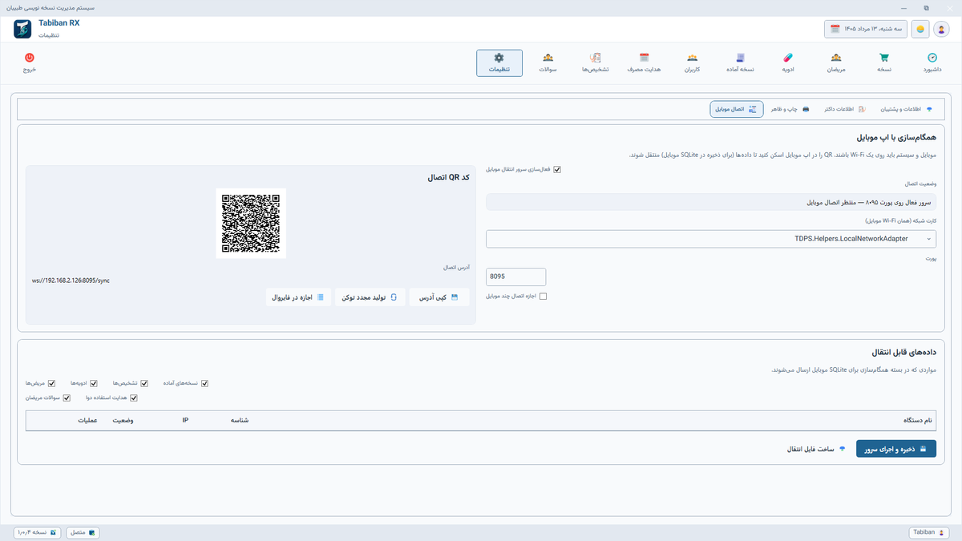Open the network adapter dropdown (LocalNetworkAdapter)
The width and height of the screenshot is (962, 541).
tap(710, 239)
